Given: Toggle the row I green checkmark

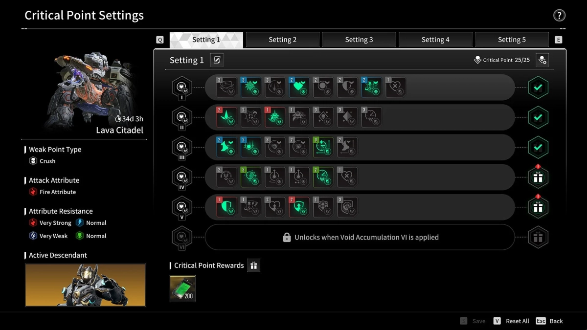Looking at the screenshot, I should [x=538, y=88].
